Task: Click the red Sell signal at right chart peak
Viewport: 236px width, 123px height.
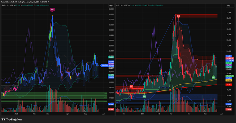Action: coord(178,16)
